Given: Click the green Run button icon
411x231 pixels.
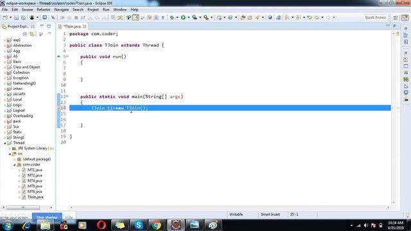Looking at the screenshot, I should [183, 17].
